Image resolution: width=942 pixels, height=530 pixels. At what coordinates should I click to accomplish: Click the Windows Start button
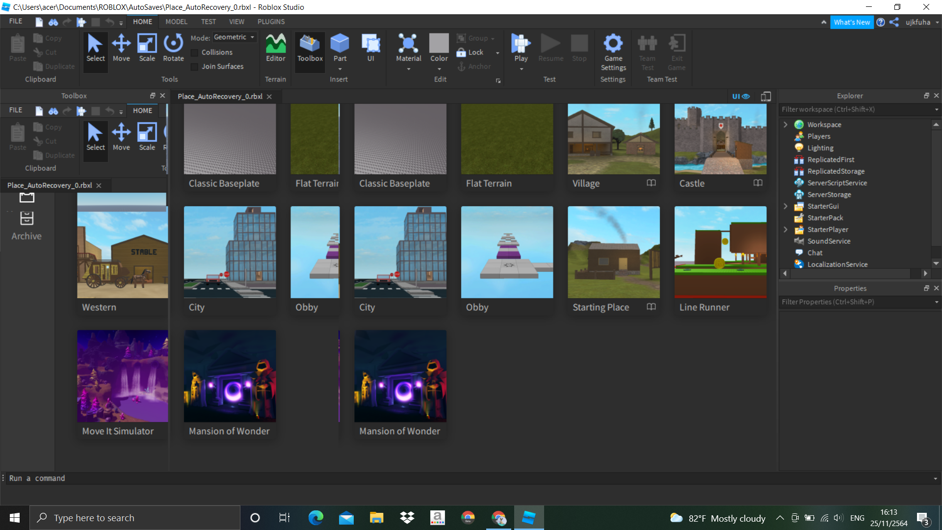coord(15,518)
